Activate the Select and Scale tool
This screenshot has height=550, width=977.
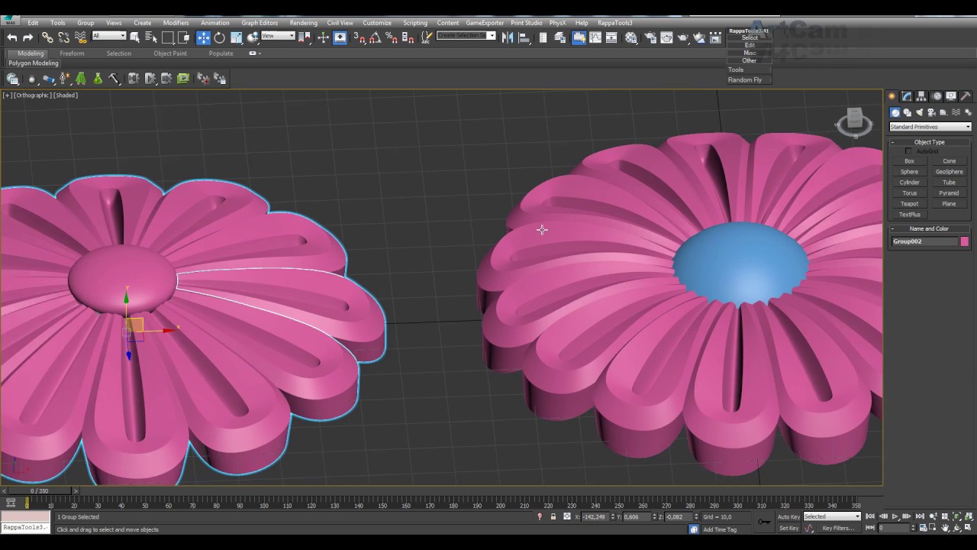click(236, 37)
